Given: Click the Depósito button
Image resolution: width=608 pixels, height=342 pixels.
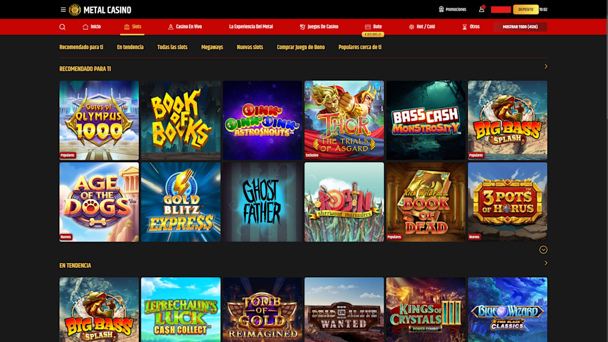Looking at the screenshot, I should point(526,9).
